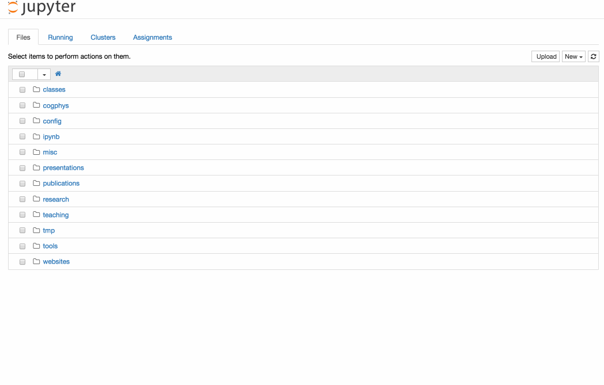Switch to the Clusters tab
The width and height of the screenshot is (604, 385).
pos(103,37)
